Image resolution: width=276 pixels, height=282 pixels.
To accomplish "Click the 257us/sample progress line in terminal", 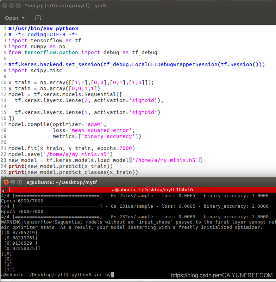I will (135, 196).
